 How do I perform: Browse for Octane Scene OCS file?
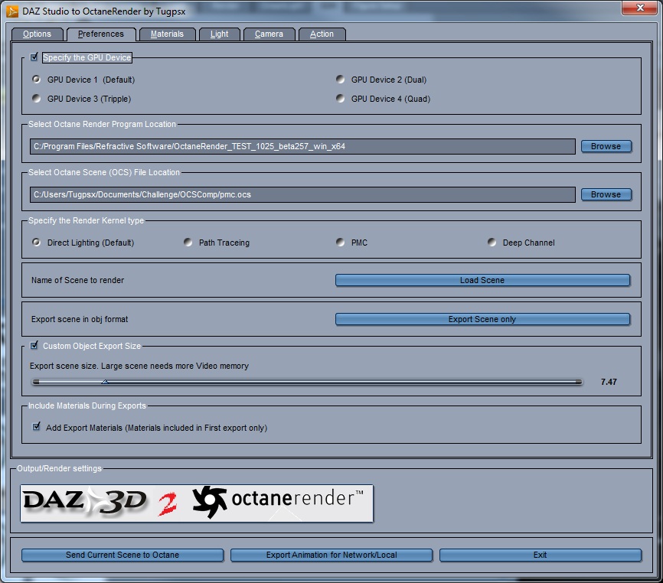point(606,195)
